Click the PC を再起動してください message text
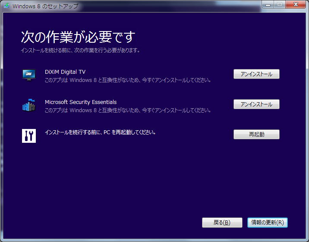 click(x=101, y=132)
